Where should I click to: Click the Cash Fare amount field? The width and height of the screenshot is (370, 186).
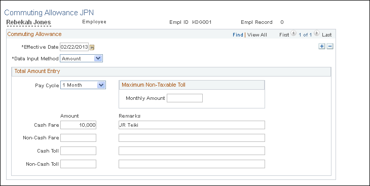pyautogui.click(x=79, y=125)
